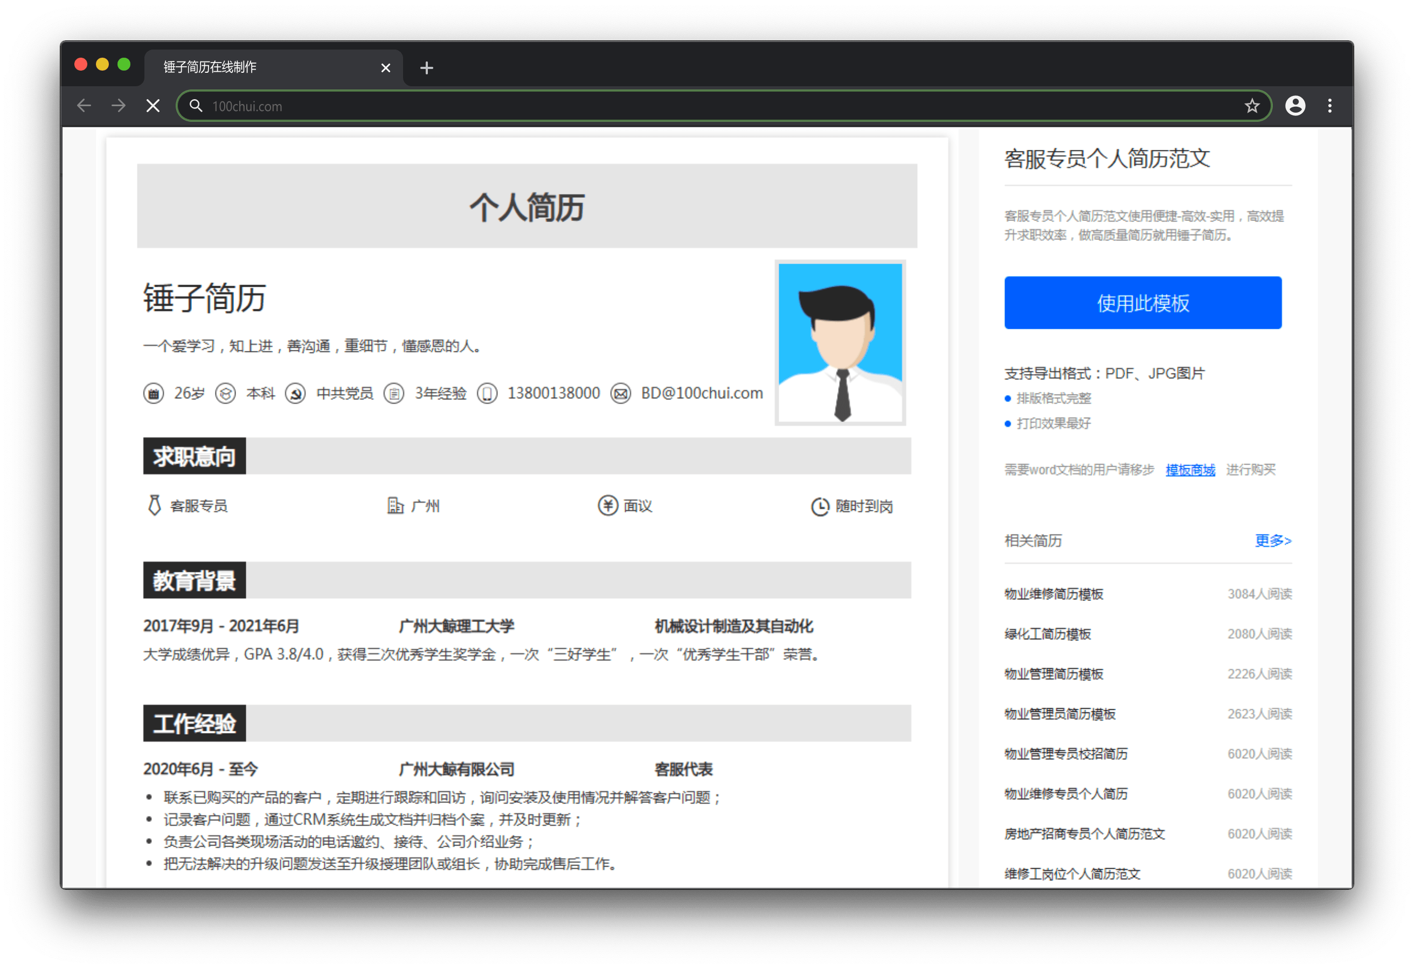Click the resume profile photo avatar
This screenshot has width=1414, height=969.
tap(840, 343)
